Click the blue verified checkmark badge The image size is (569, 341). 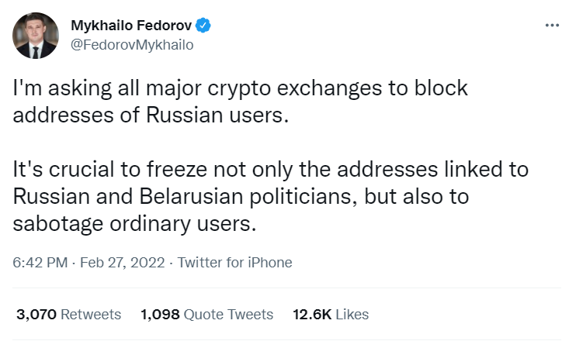click(203, 26)
